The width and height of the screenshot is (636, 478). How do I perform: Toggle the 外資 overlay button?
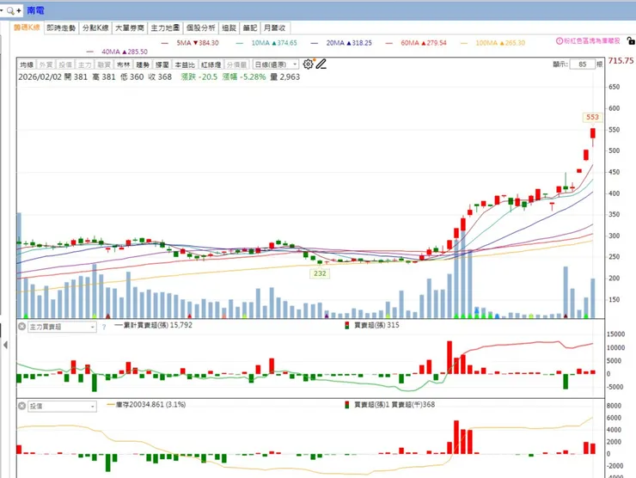point(46,65)
